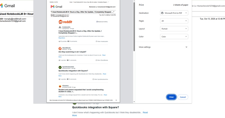Click r/quickbooksonline green icon in preview

60,67
